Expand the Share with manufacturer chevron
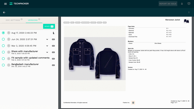 (47, 52)
